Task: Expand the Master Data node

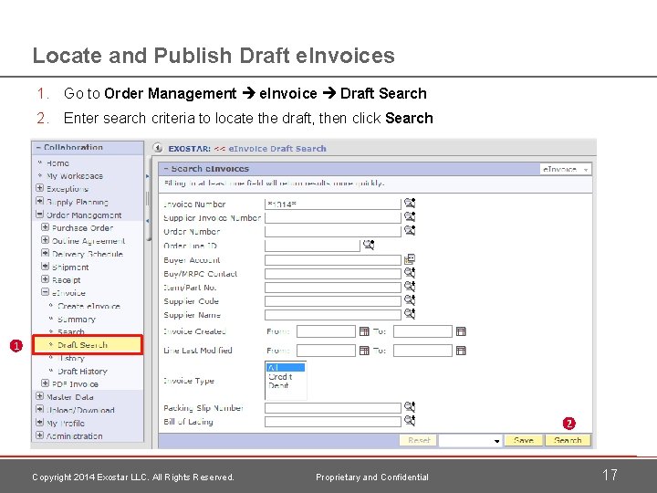Action: tap(40, 396)
